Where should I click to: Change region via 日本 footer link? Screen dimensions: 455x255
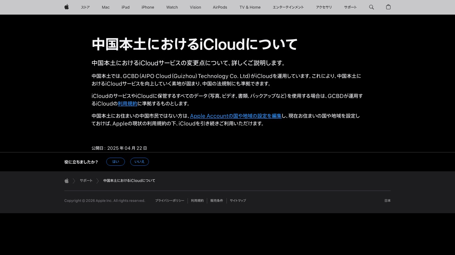click(x=388, y=201)
